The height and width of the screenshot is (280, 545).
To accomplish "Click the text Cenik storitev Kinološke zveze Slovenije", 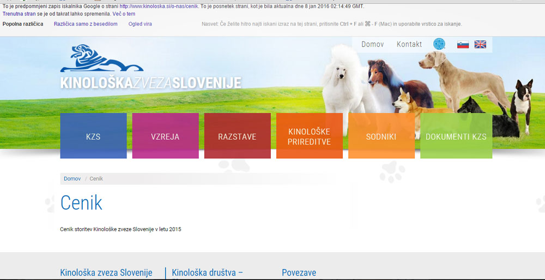I will (x=120, y=229).
